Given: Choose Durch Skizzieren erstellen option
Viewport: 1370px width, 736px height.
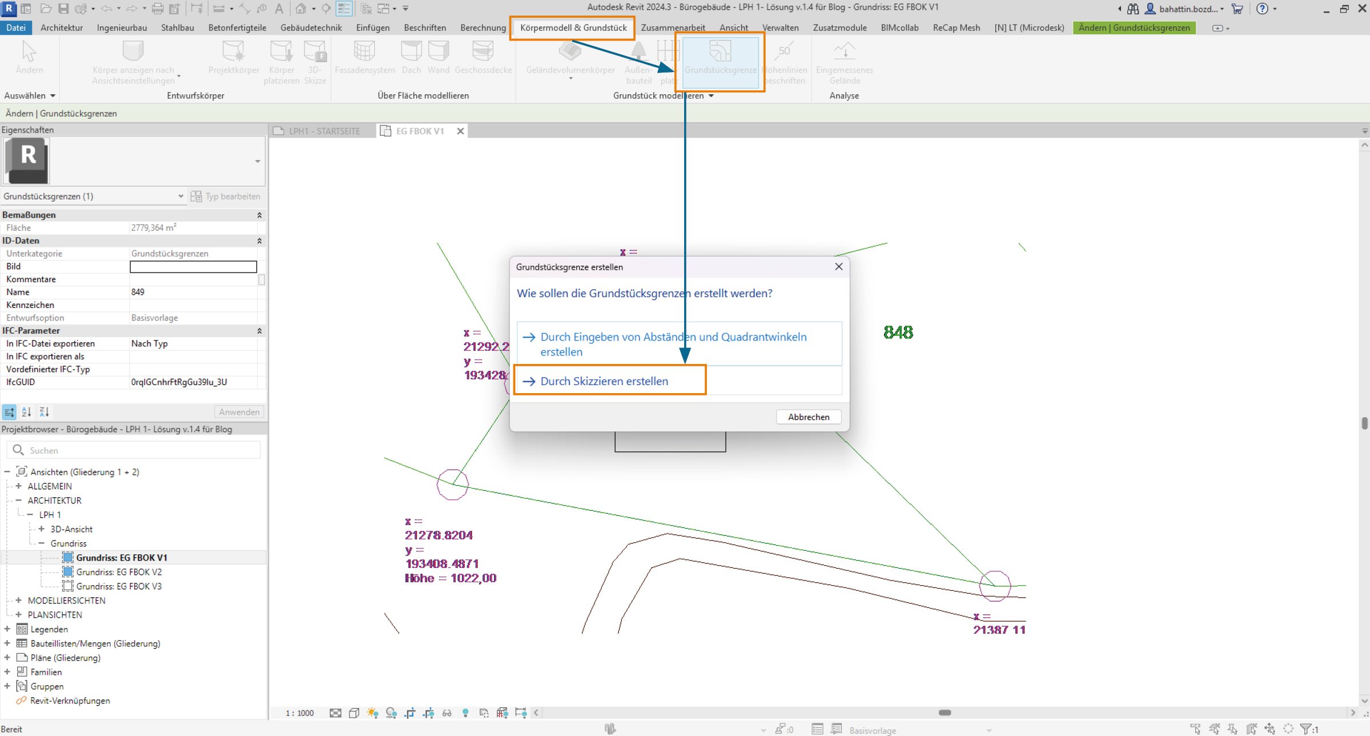Looking at the screenshot, I should 679,381.
